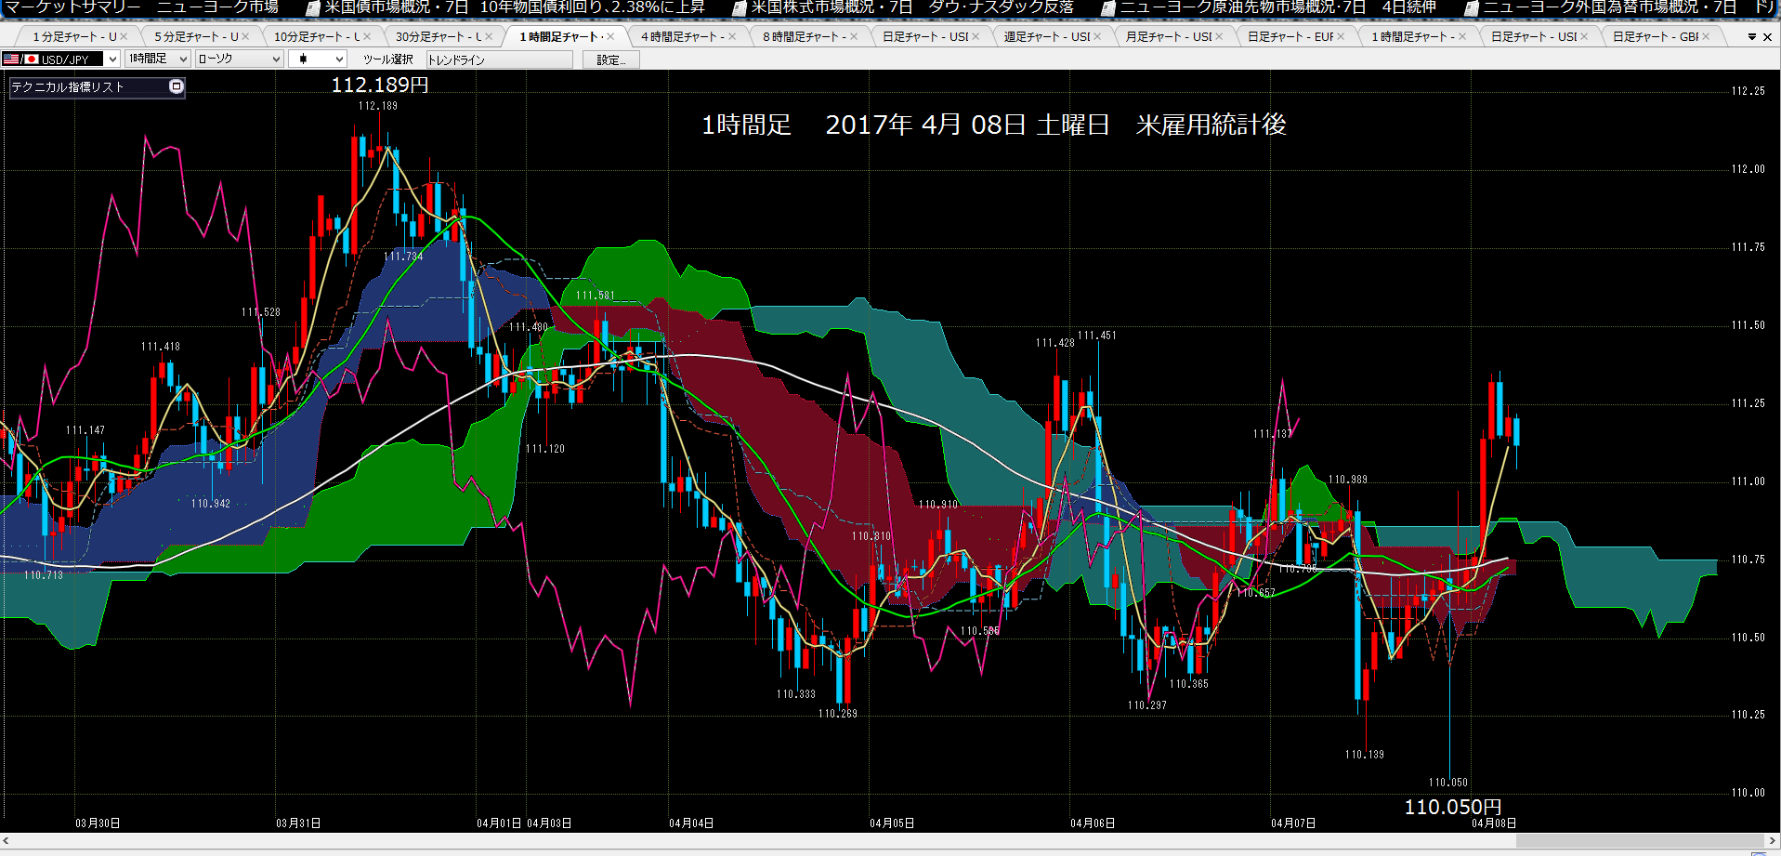Expand the テクニカル指標リスト panel button
The height and width of the screenshot is (856, 1781).
pos(177,86)
